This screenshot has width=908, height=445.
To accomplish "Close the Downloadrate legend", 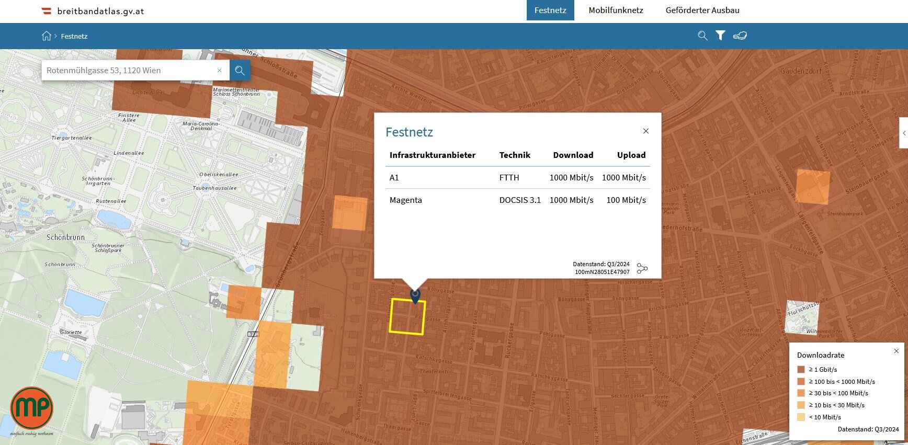I will [896, 351].
